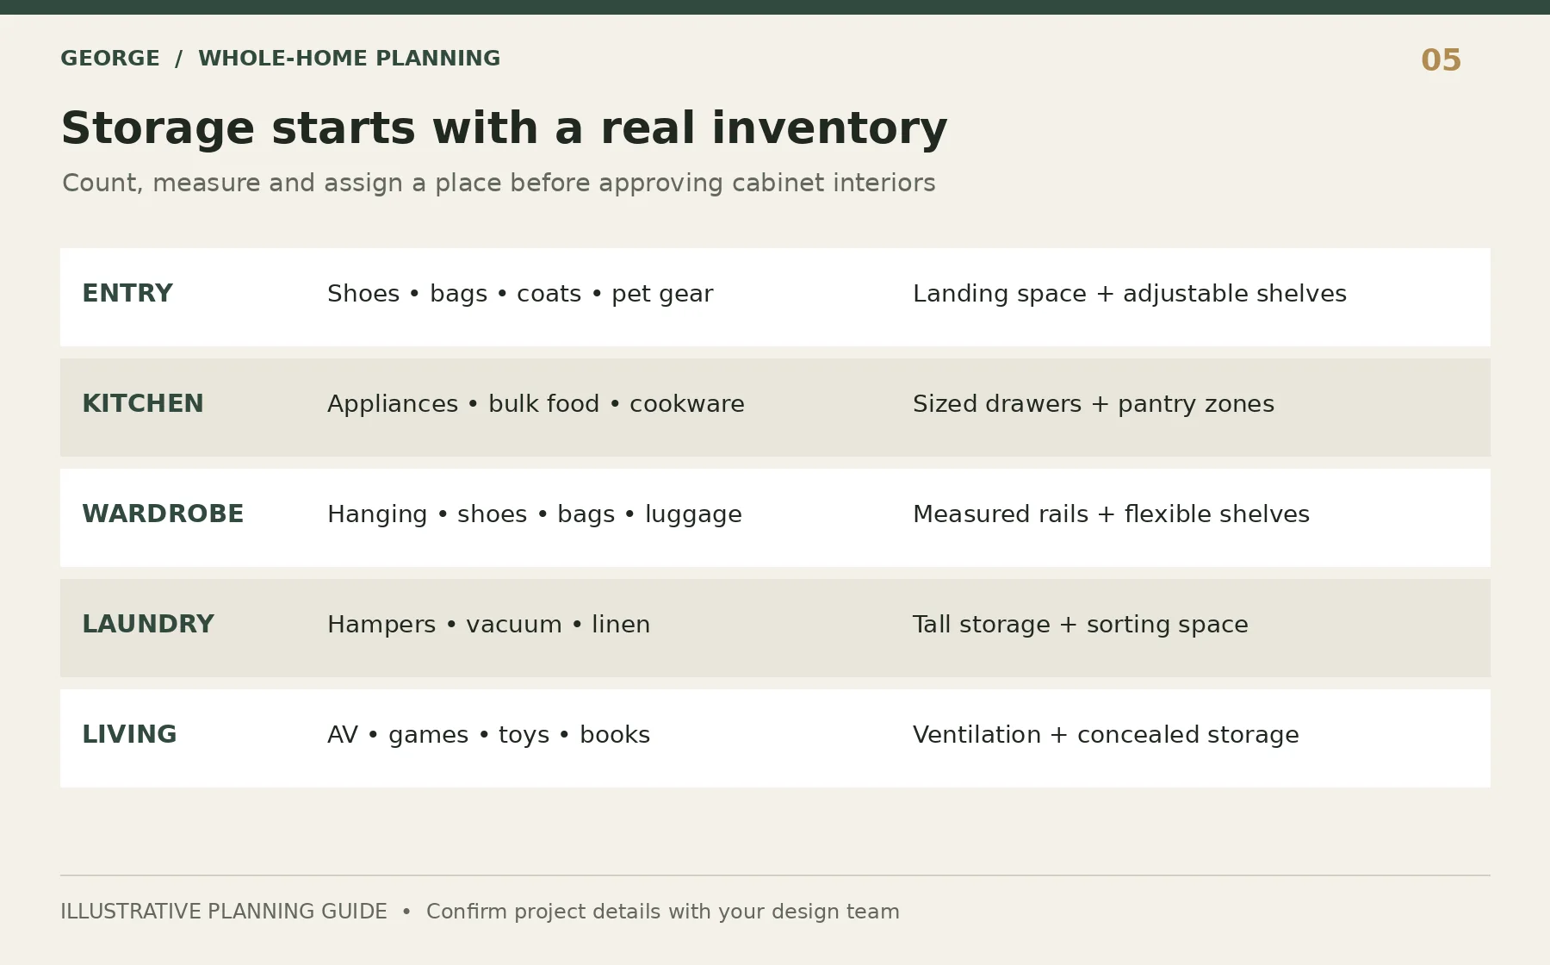
Task: Click 'Ventilation + concealed storage' cell
Action: (x=1106, y=735)
